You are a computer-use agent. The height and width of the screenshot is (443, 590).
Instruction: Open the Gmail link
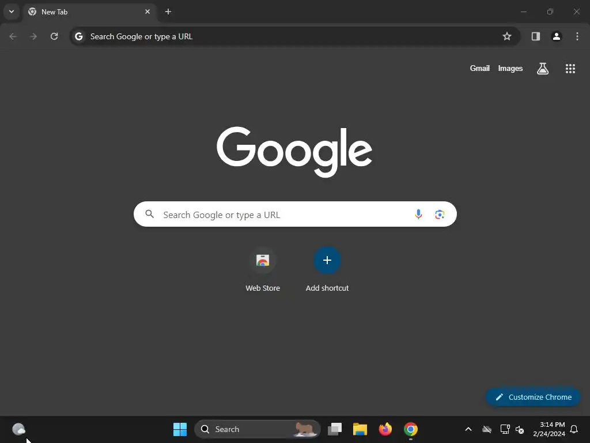[x=480, y=69]
